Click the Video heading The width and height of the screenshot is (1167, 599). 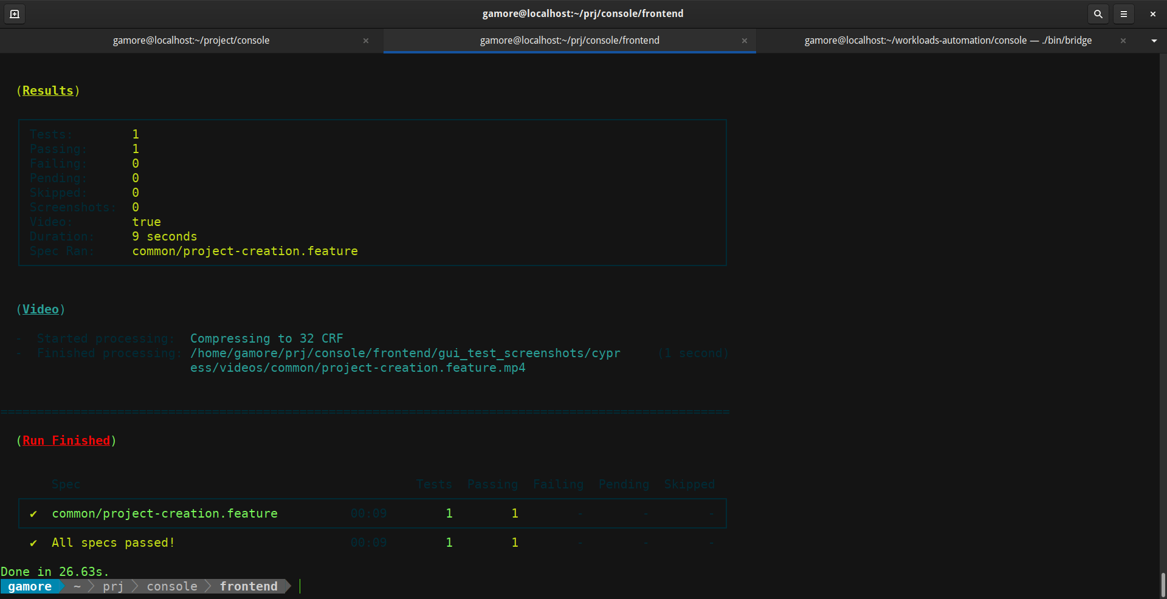point(41,309)
